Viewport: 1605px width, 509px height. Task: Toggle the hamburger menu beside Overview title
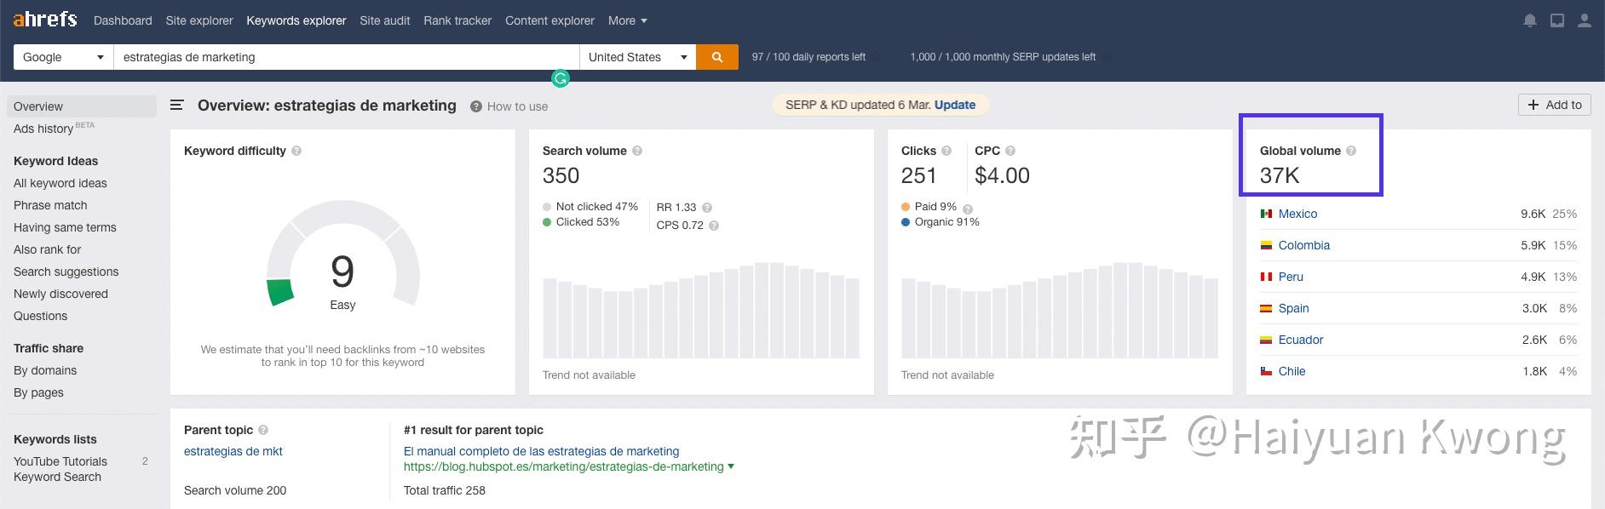(177, 106)
